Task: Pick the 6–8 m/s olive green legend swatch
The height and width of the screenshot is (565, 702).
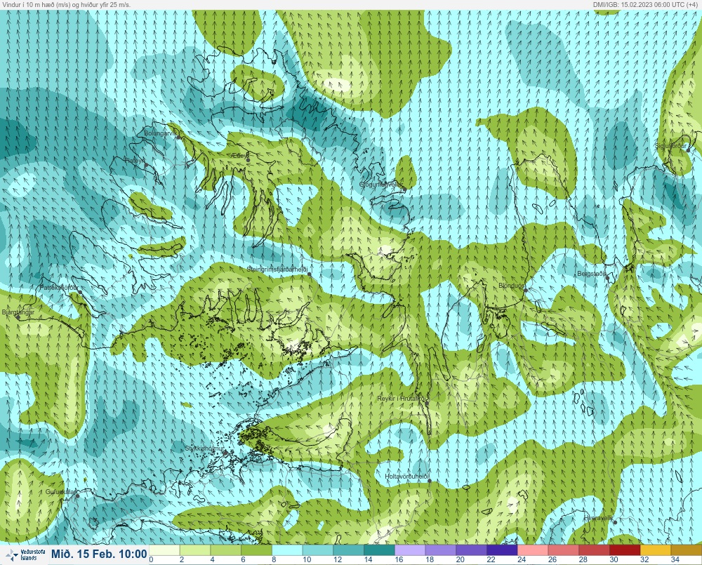Action: pos(256,550)
